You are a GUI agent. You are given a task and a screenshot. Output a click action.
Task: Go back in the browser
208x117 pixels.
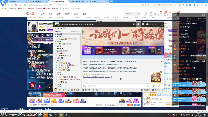pyautogui.click(x=9, y=5)
